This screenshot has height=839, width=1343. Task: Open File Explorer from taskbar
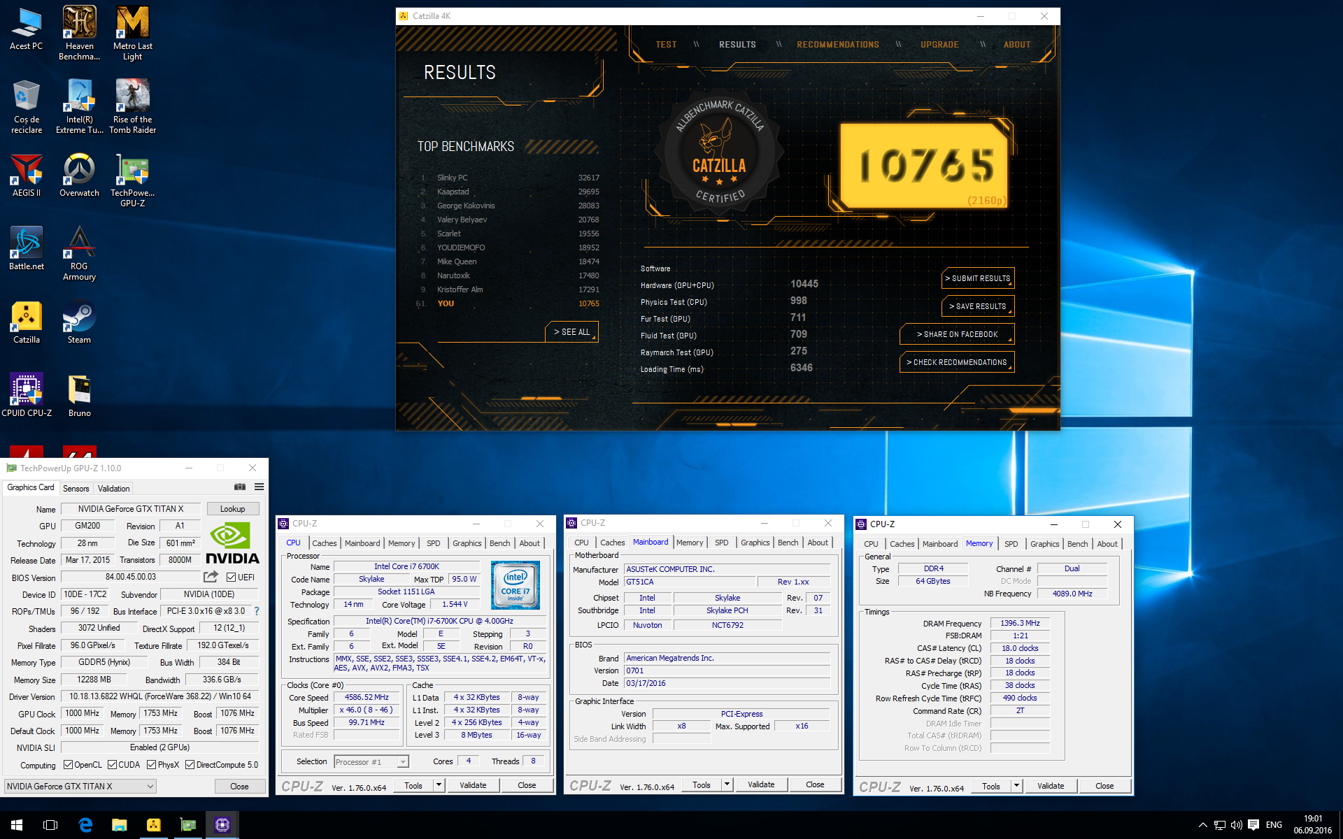tap(119, 825)
